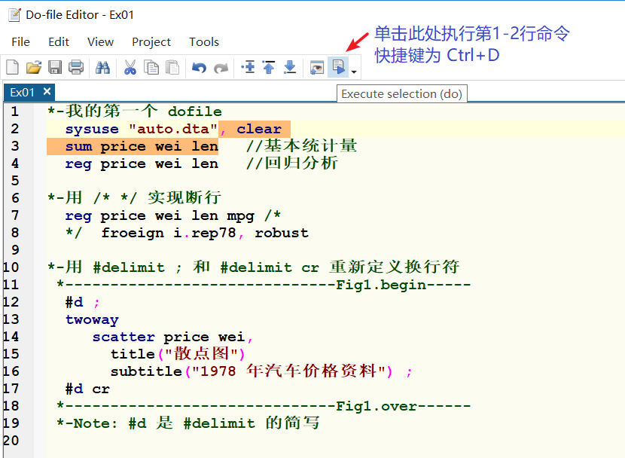Image resolution: width=625 pixels, height=458 pixels.
Task: Undo the last edit
Action: pos(199,67)
